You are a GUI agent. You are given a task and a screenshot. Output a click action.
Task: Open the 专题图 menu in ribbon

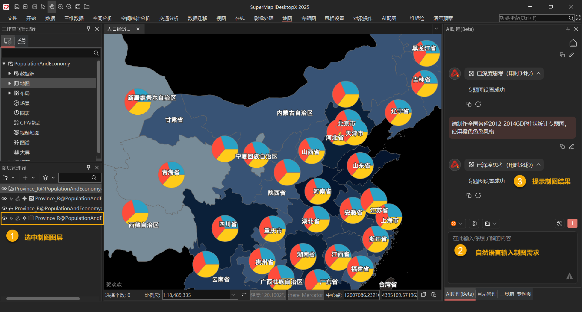(308, 18)
